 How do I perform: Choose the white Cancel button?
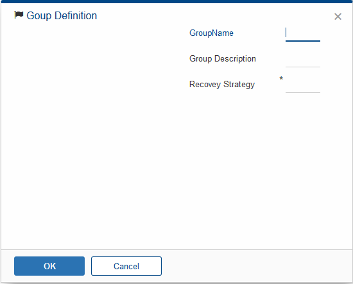point(126,266)
